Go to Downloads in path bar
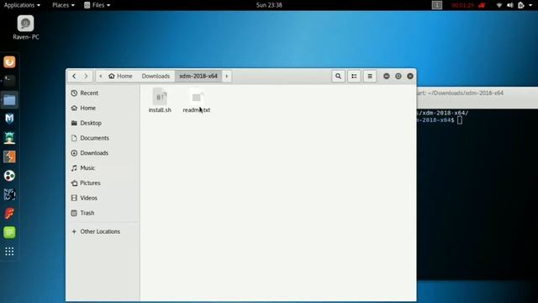Viewport: 538px width, 303px height. click(156, 76)
